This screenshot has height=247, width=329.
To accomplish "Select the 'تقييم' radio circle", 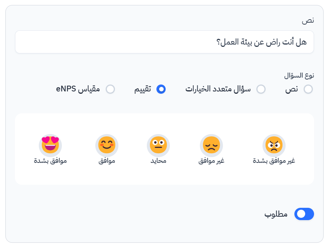I will point(161,90).
